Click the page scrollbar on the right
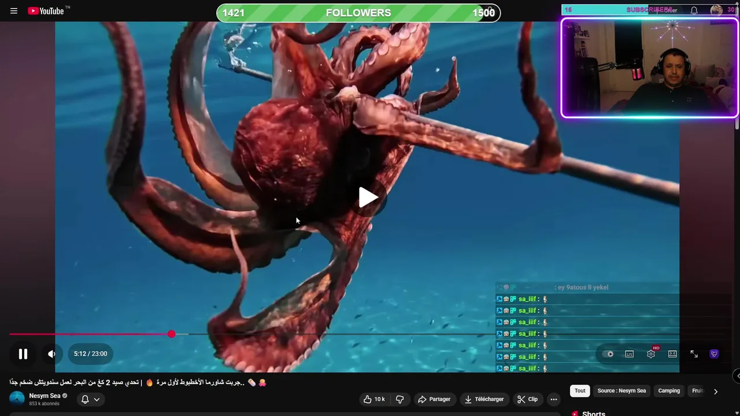 tap(737, 124)
